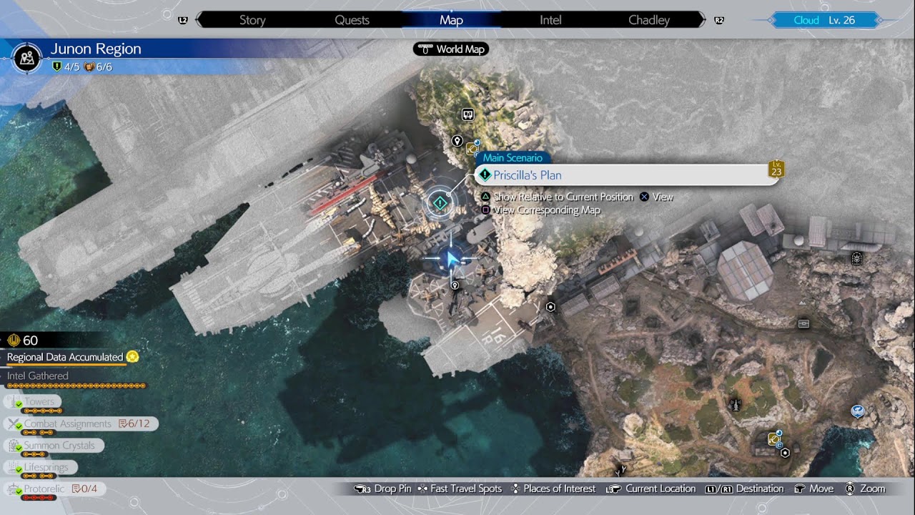Select the monitor-shaped map marker on the northern cliff
The height and width of the screenshot is (515, 915).
468,114
